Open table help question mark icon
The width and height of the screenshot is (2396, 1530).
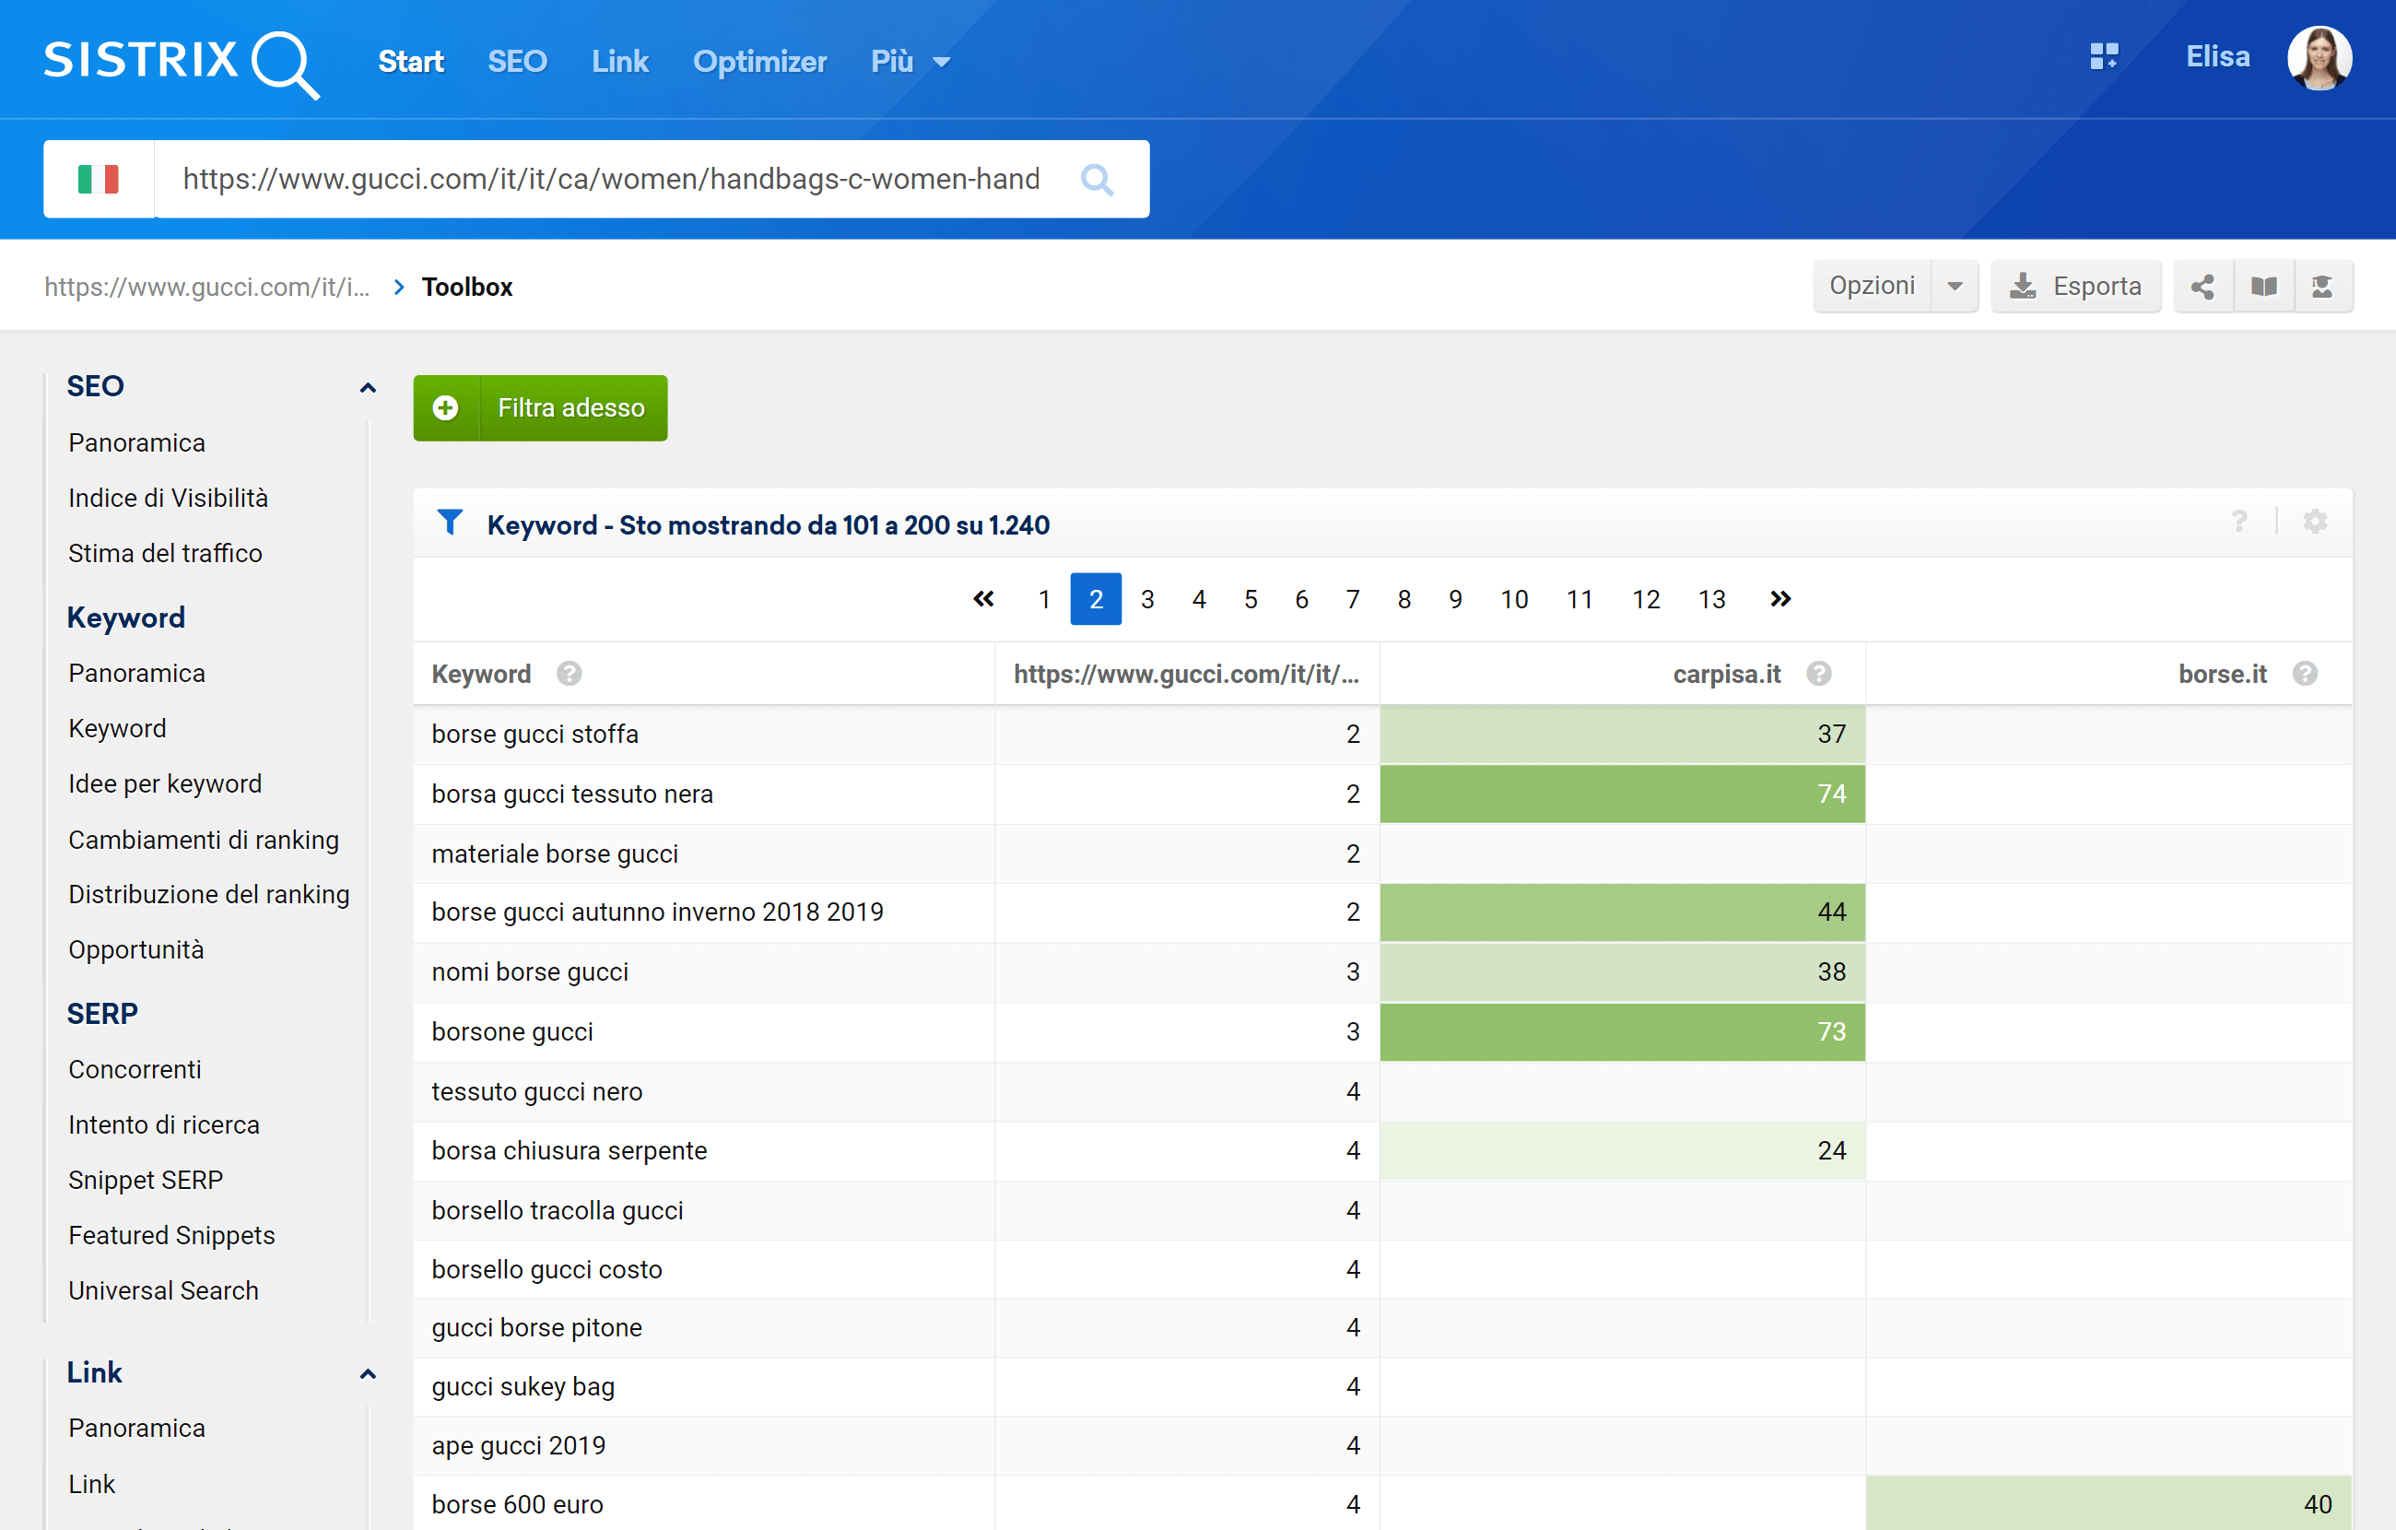coord(2238,522)
